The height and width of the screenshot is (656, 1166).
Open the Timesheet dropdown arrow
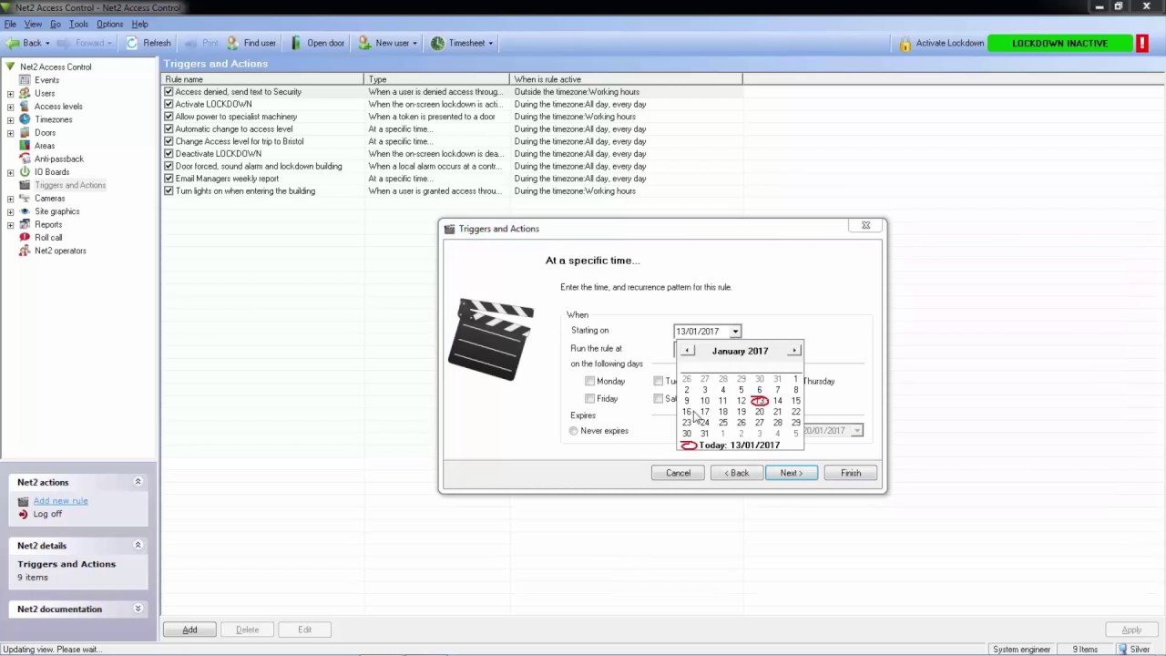click(490, 43)
